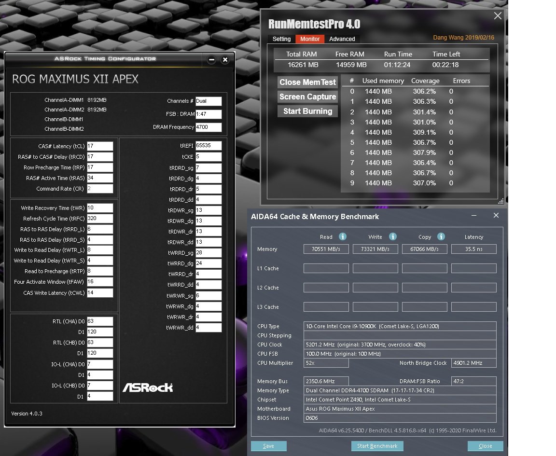Close the RunMemtestPro window
This screenshot has width=556, height=456.
pos(498,15)
